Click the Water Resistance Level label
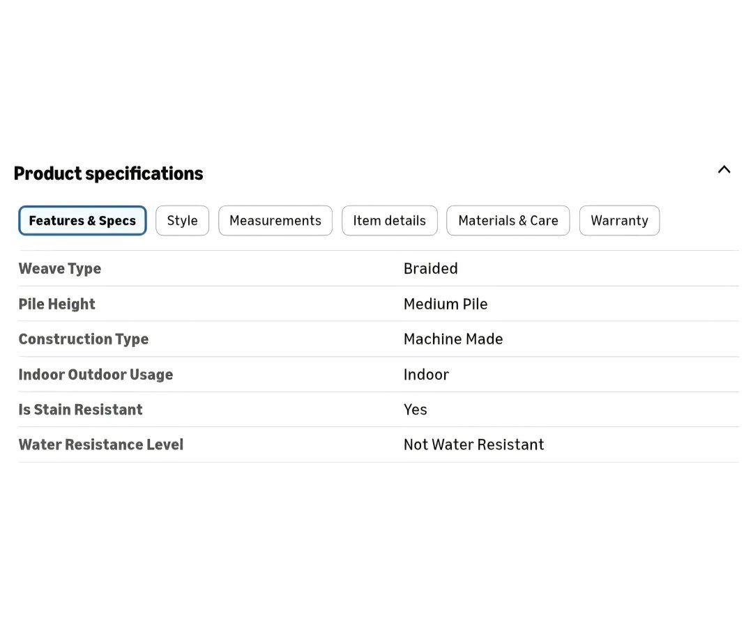Image resolution: width=753 pixels, height=634 pixels. [101, 444]
